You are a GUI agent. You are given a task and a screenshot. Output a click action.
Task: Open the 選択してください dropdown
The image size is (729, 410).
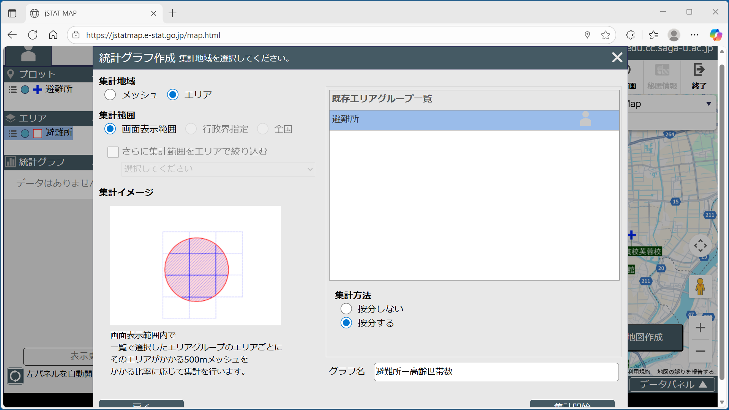click(218, 169)
